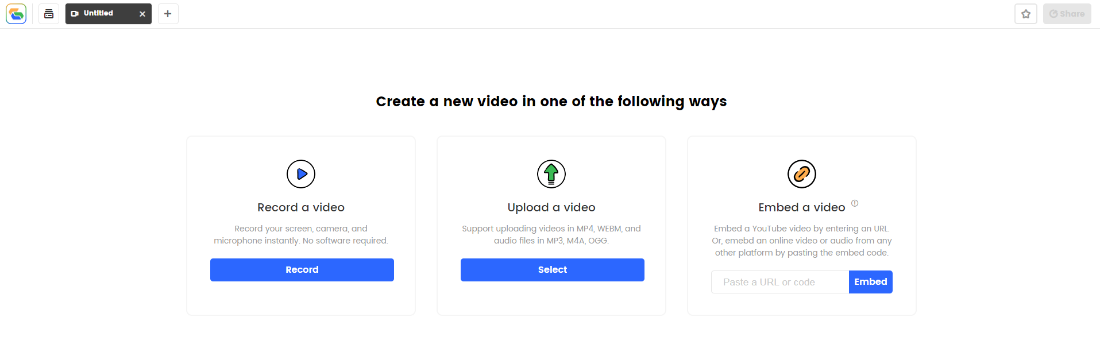Click the Share button
The height and width of the screenshot is (344, 1100).
(x=1067, y=14)
